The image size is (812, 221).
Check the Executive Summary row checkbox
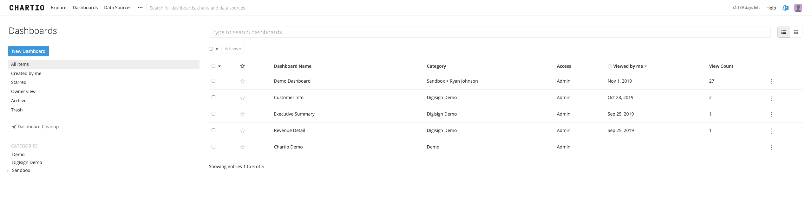pos(213,114)
